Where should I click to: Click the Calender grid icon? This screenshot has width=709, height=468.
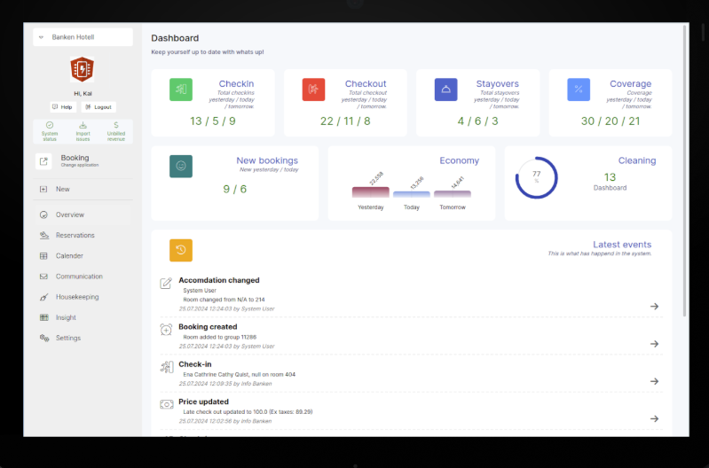[43, 256]
